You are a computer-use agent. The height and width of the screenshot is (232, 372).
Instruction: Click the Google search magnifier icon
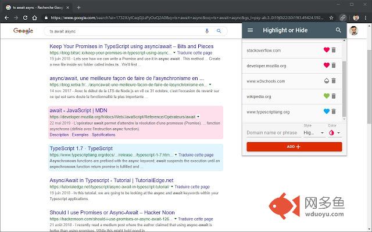coord(219,31)
